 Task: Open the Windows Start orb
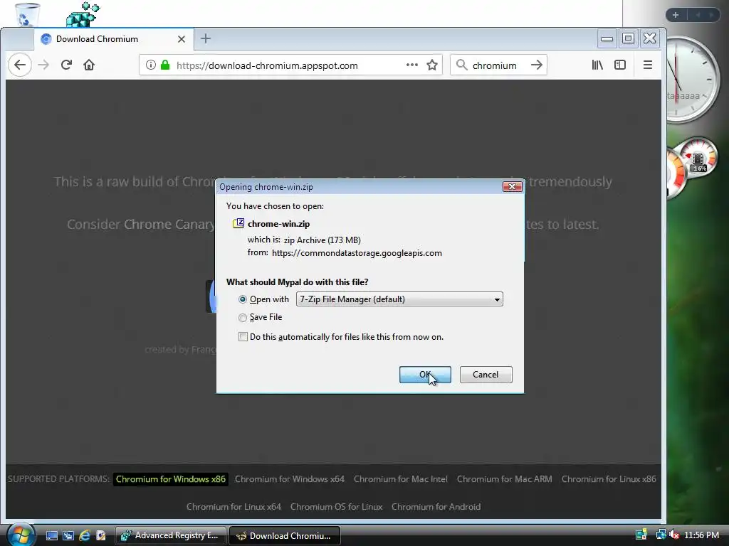(x=20, y=535)
